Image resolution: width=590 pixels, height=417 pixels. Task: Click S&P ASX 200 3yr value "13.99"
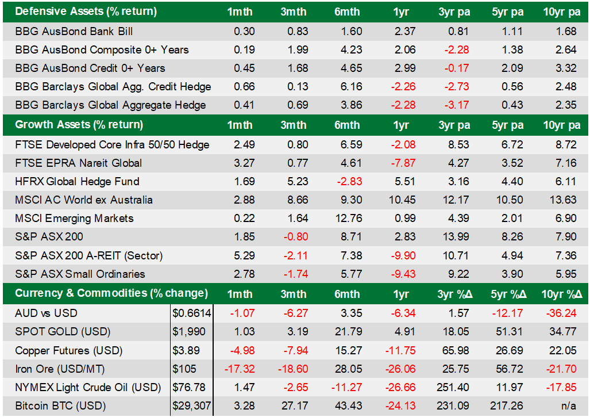pyautogui.click(x=456, y=237)
